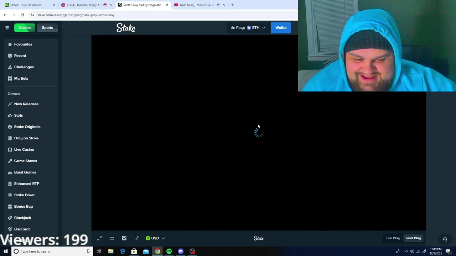Open Enhanced RTP link
The image size is (456, 256).
click(27, 184)
